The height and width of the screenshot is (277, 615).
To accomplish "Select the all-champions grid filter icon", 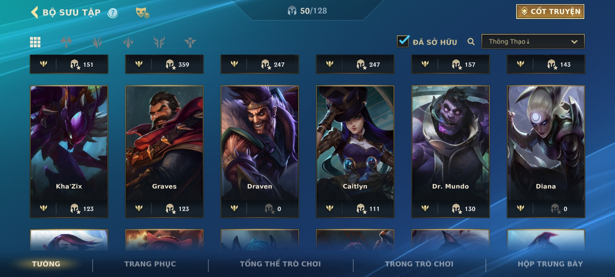I will click(35, 42).
